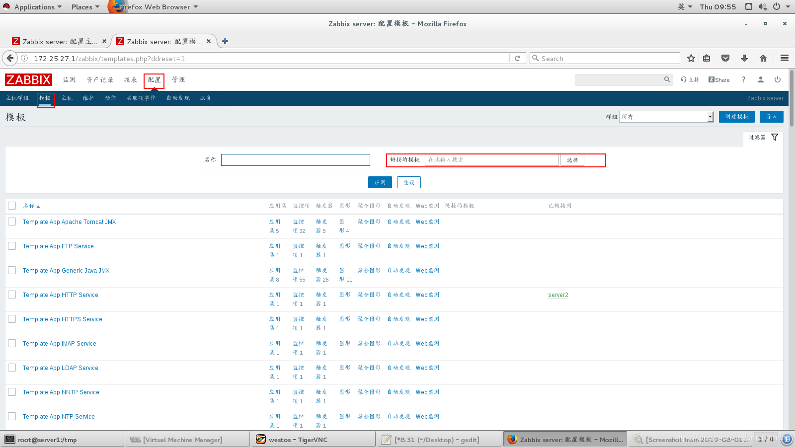Close the first Zabbix browser tab
Screen dimensions: 795x447
click(x=104, y=41)
